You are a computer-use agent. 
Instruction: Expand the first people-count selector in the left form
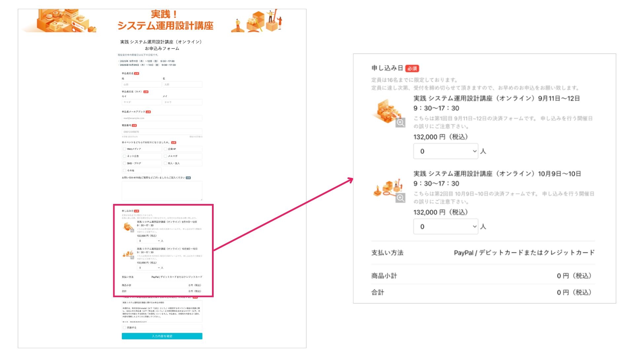[x=148, y=241]
